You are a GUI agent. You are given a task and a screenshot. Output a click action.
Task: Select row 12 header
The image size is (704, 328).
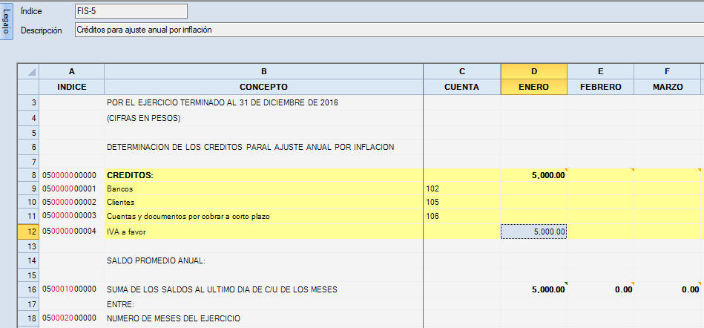pyautogui.click(x=28, y=232)
